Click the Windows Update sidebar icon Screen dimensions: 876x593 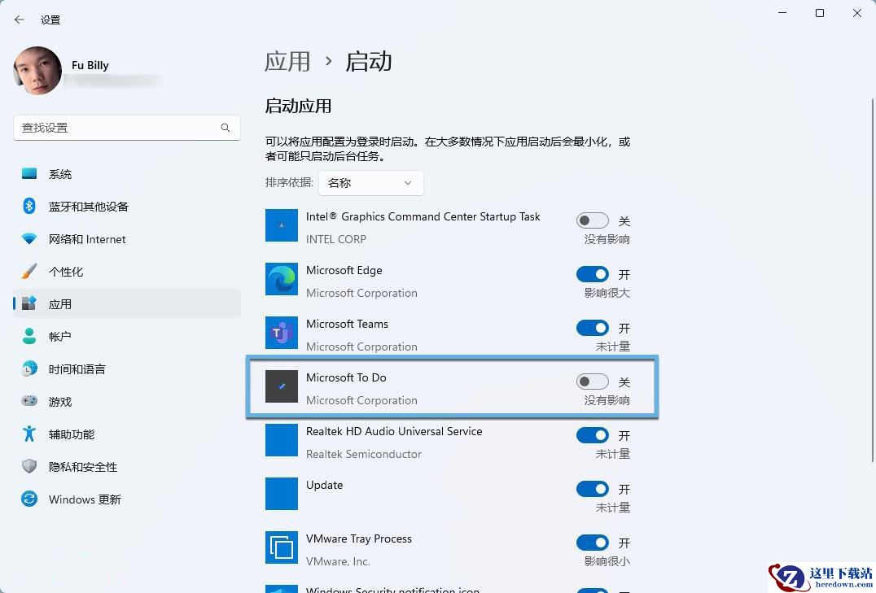pyautogui.click(x=29, y=499)
